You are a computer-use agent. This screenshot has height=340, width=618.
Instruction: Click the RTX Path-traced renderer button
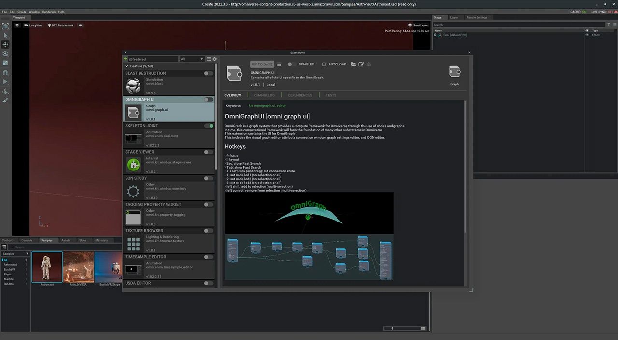point(60,26)
